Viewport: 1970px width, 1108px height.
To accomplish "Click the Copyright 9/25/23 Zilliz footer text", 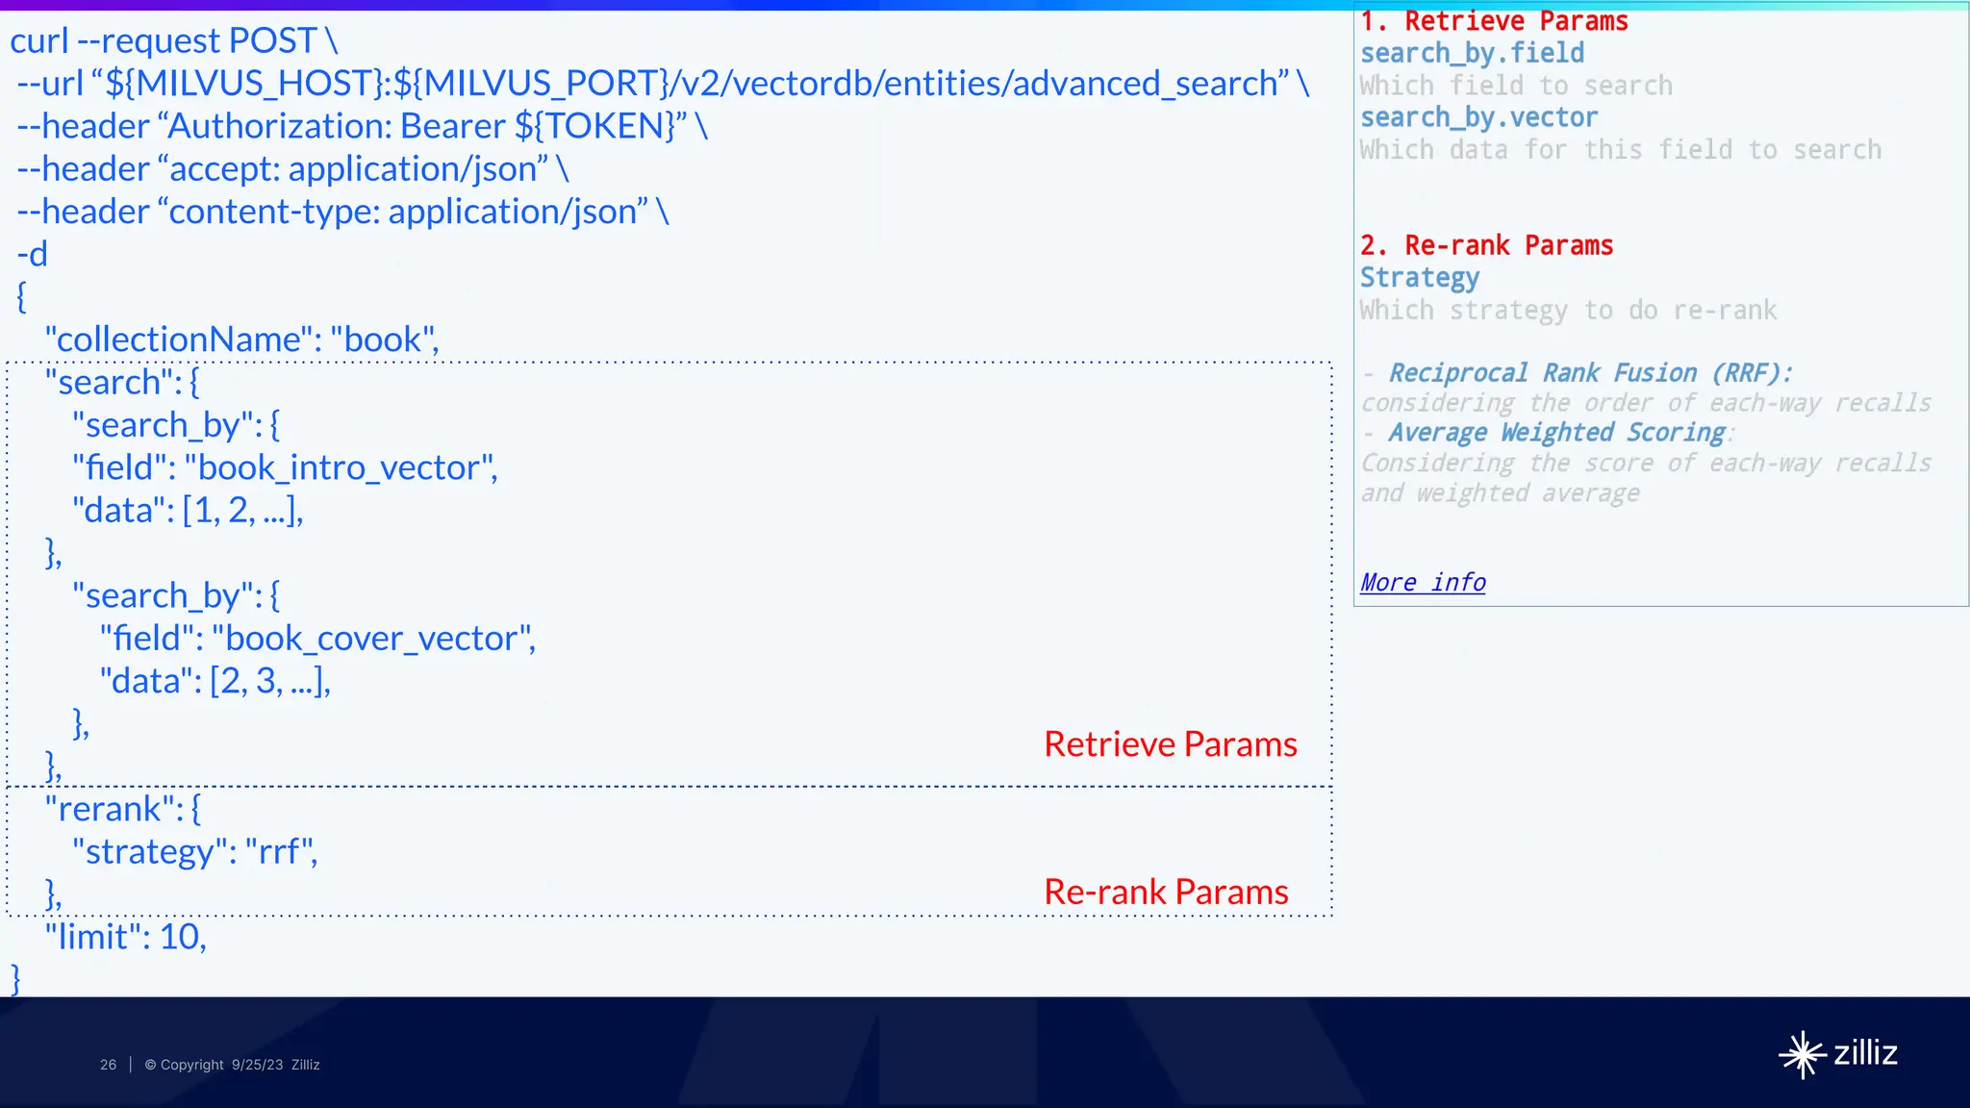I will tap(232, 1065).
